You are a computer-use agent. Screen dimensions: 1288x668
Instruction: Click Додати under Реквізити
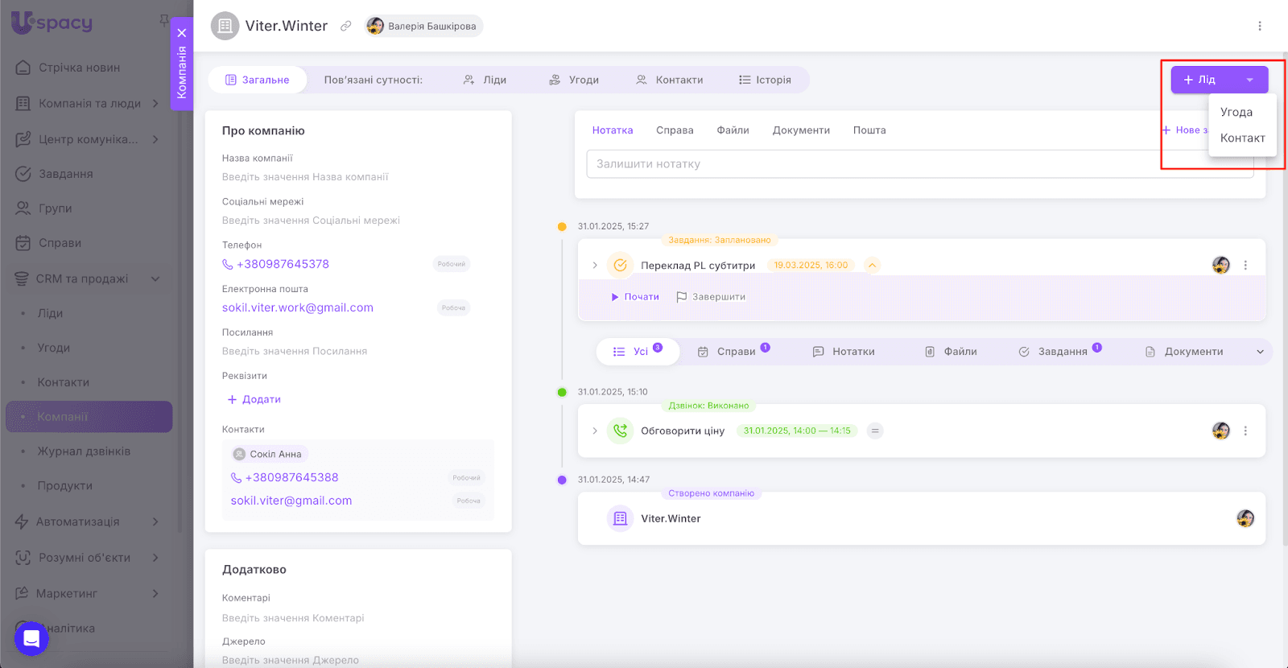254,399
